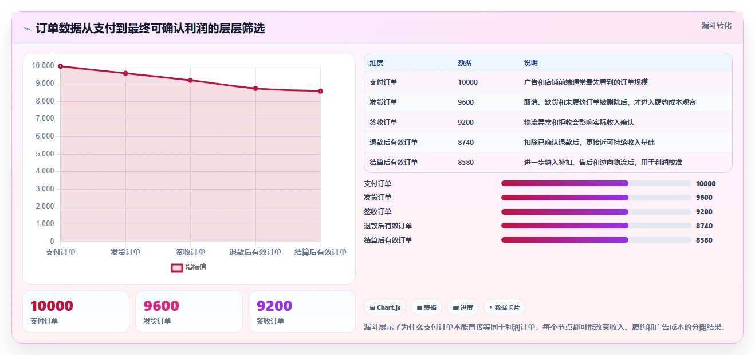This screenshot has height=355, width=755.
Task: Click the lightning icon beside the page title
Action: [27, 29]
